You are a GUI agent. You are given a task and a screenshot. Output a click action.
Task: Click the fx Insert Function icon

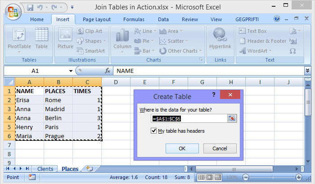pos(108,71)
